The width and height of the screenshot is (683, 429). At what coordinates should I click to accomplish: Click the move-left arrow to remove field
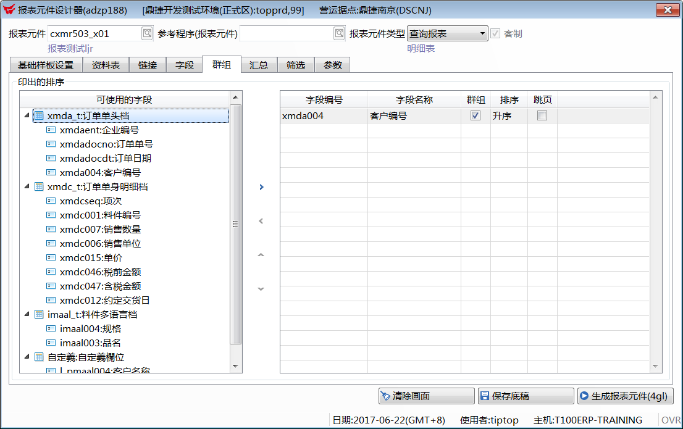pos(261,221)
